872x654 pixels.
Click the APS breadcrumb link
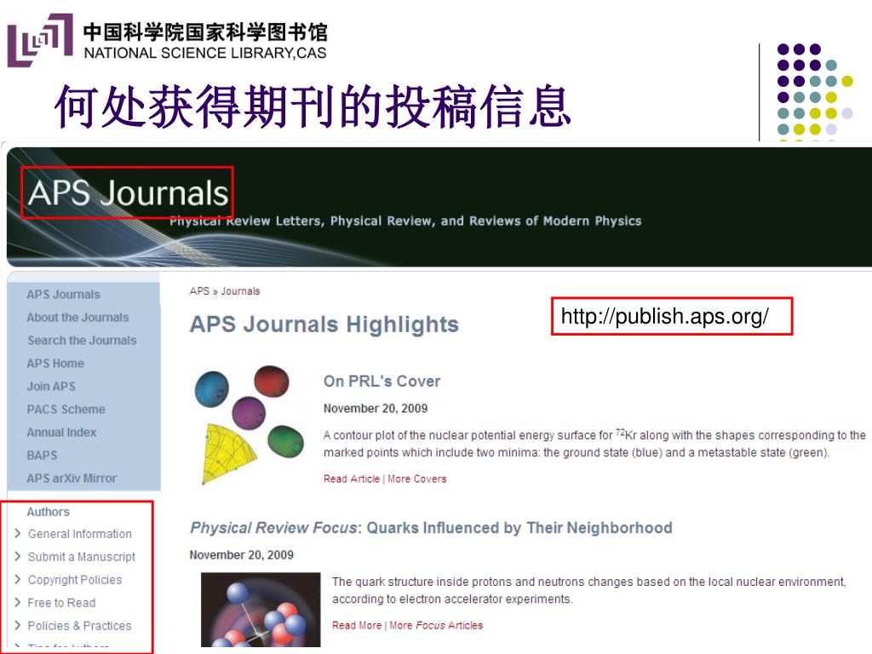199,291
